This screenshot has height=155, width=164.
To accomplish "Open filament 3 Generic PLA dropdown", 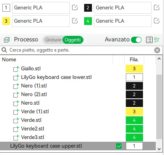I will (41, 21).
